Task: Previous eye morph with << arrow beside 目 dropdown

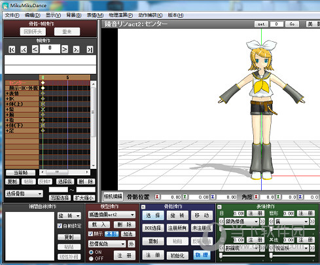Action: 221,222
